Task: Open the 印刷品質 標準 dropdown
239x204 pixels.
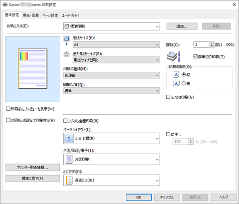Action: [x=112, y=91]
